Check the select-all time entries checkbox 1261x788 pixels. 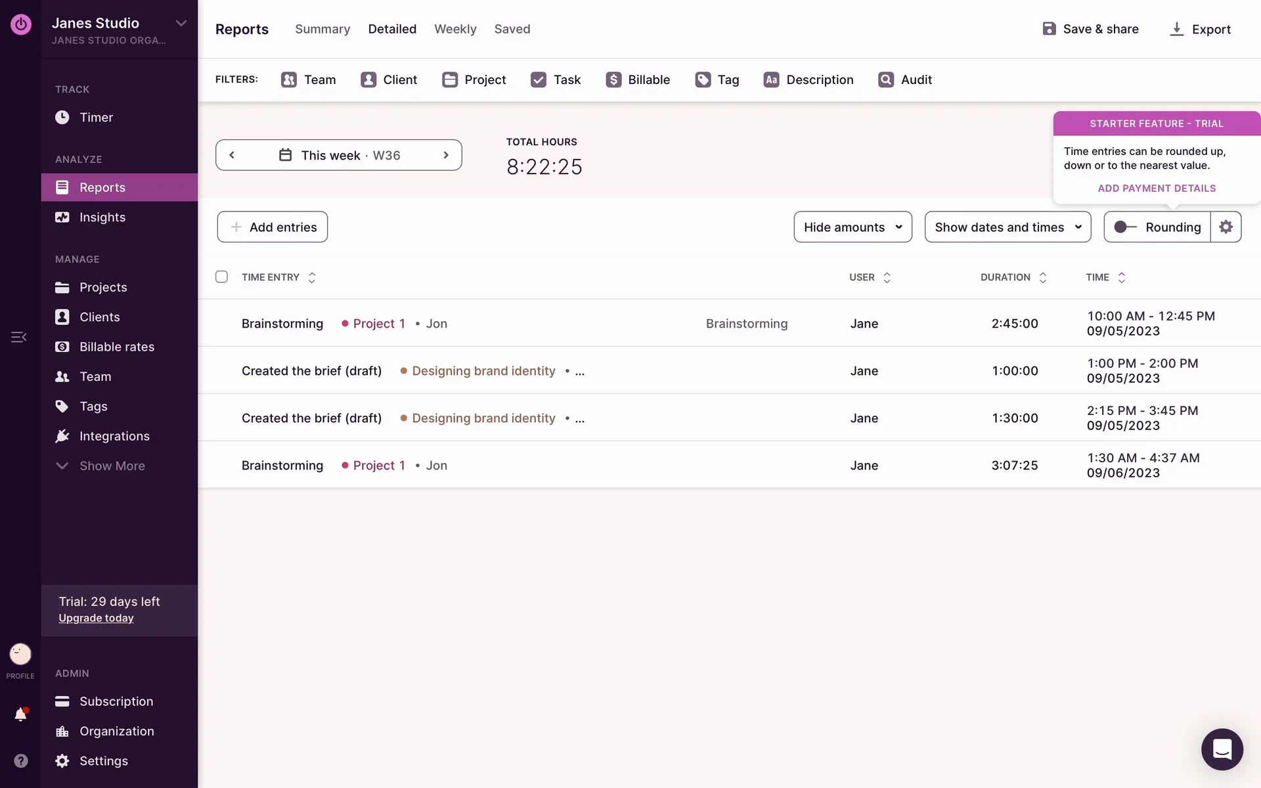(221, 277)
